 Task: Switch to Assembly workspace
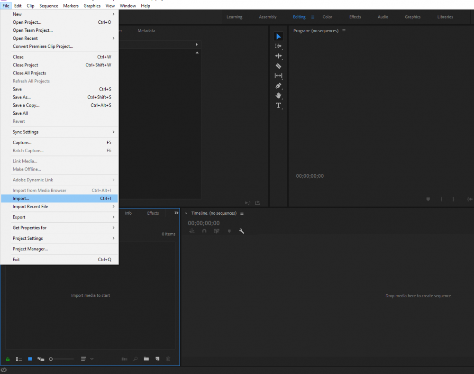(268, 17)
